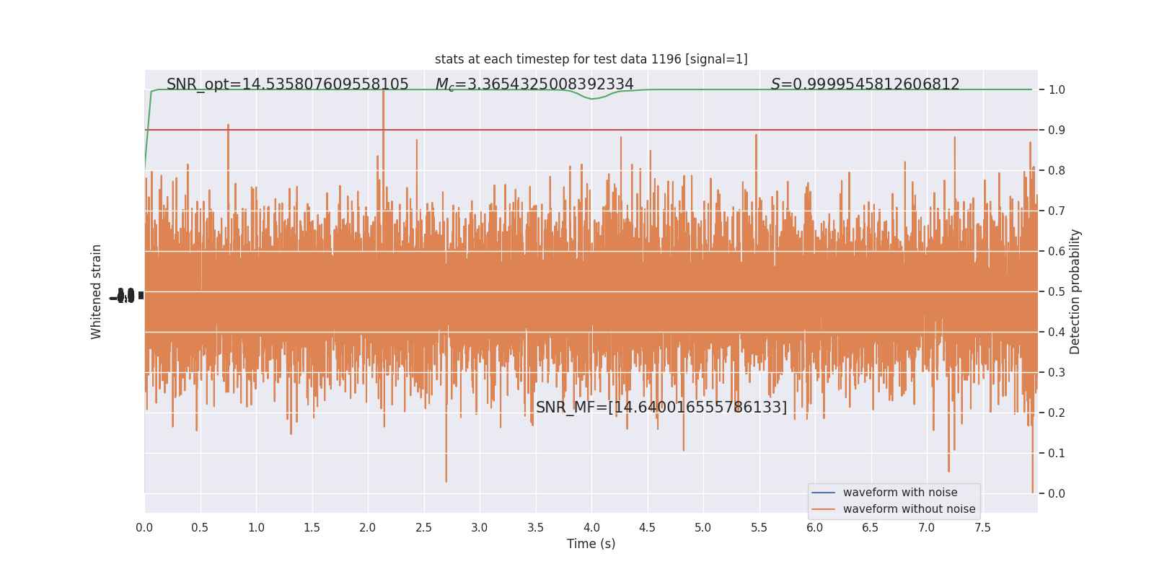Click the 'Detection probability' right axis label
Image resolution: width=1154 pixels, height=577 pixels.
[x=1075, y=291]
